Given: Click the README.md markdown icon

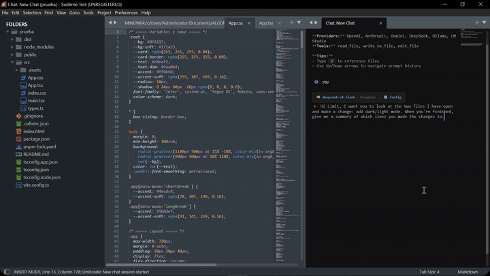Looking at the screenshot, I should tap(19, 154).
